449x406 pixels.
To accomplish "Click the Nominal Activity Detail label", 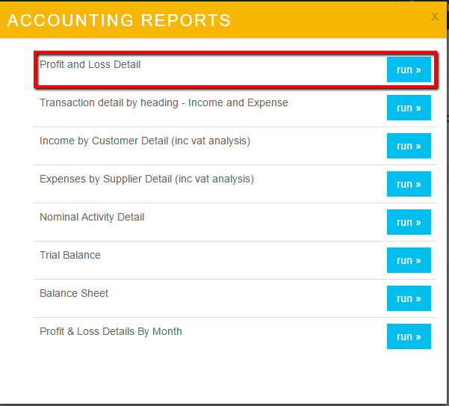I will (92, 218).
